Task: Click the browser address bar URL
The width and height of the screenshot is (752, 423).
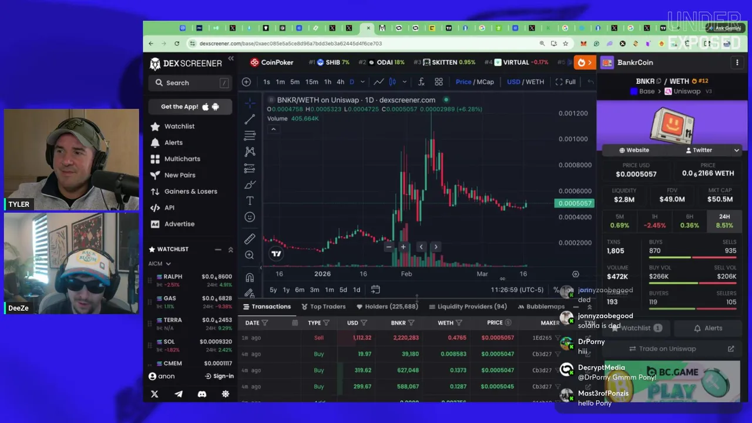Action: click(x=290, y=43)
